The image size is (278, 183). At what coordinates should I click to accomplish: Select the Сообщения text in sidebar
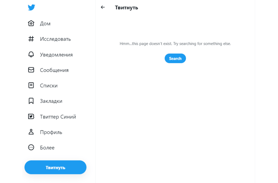pos(54,70)
